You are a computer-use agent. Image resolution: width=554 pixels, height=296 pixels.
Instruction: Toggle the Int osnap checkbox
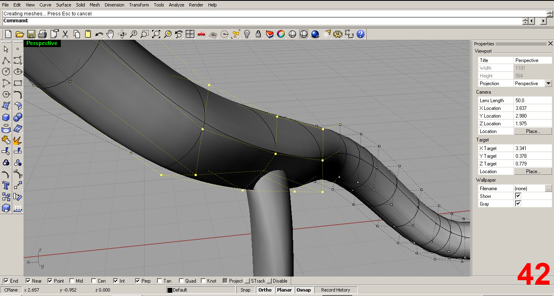click(116, 281)
